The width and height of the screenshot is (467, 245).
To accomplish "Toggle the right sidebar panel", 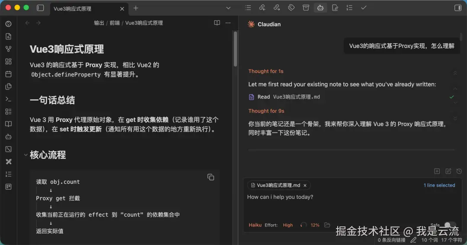I will coord(458,8).
